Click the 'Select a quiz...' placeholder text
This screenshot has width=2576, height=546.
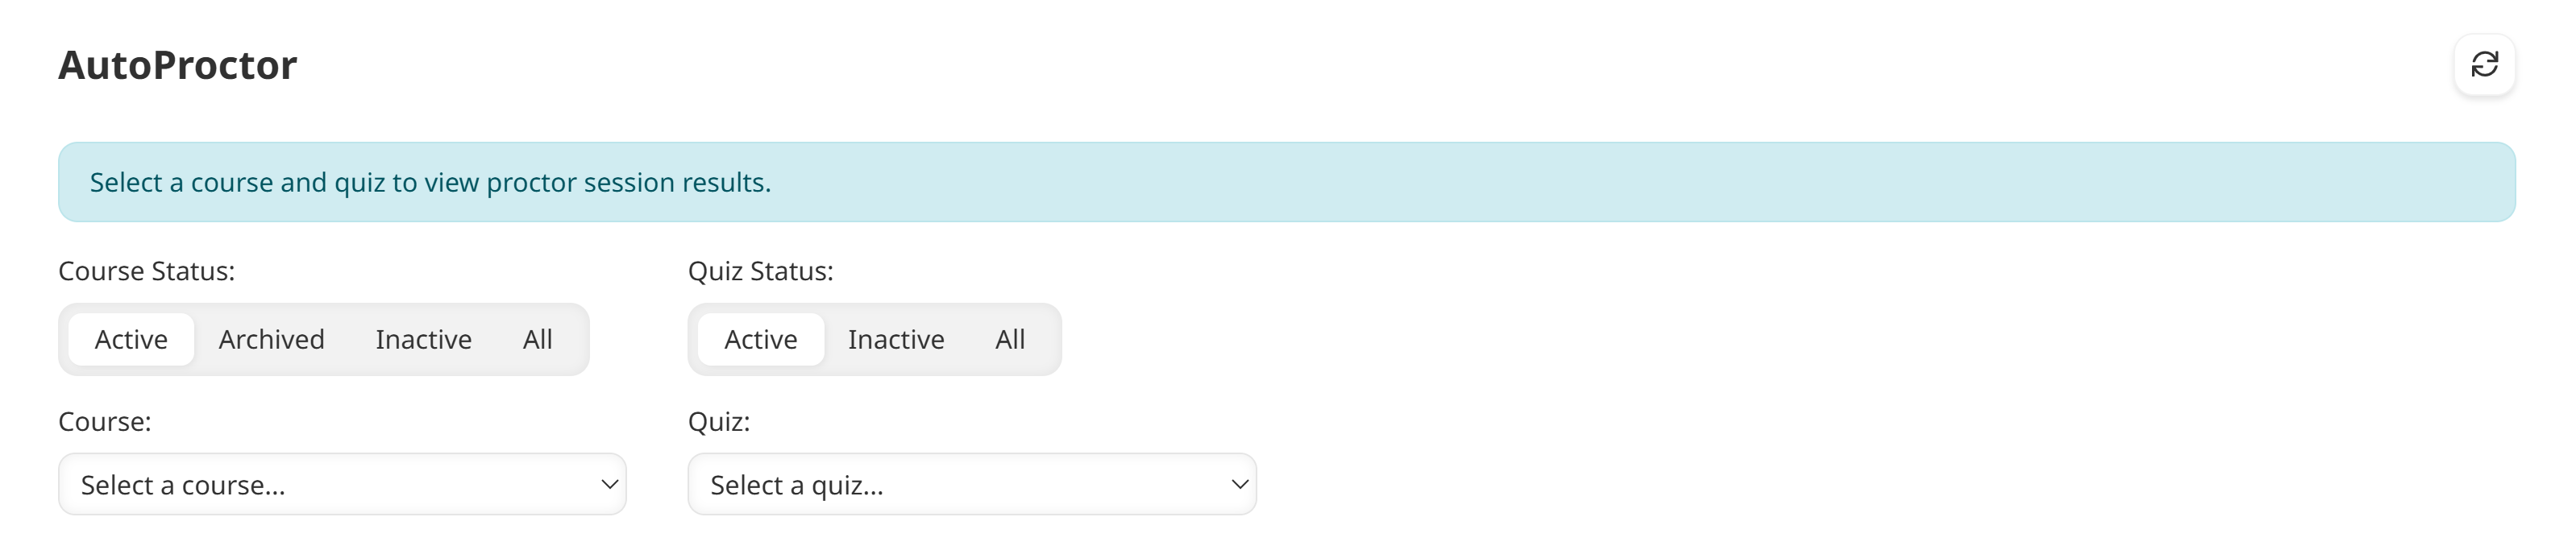(x=796, y=485)
